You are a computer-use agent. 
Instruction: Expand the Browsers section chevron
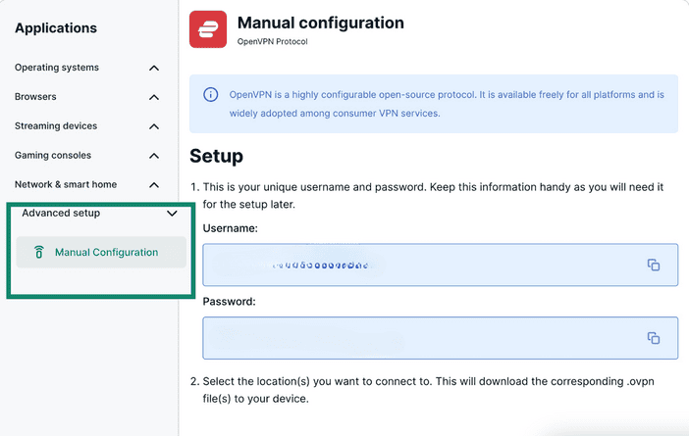point(154,97)
